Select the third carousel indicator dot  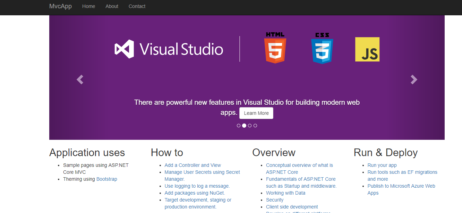(x=250, y=126)
